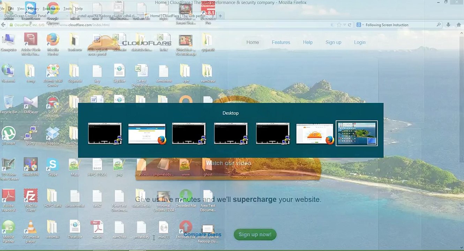Choose the Desktop thumbnail in the switcher
The image size is (464, 251).
point(357,133)
